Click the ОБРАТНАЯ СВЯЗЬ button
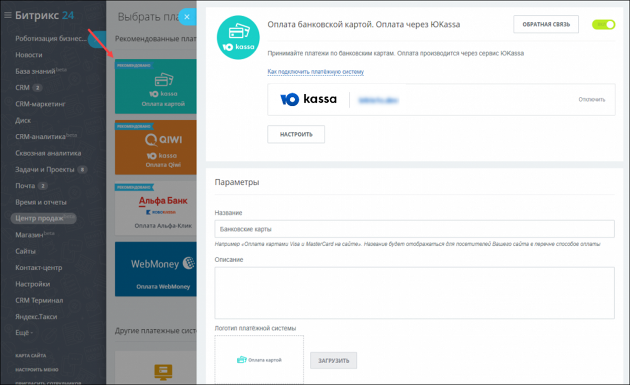The height and width of the screenshot is (385, 630). [x=546, y=24]
